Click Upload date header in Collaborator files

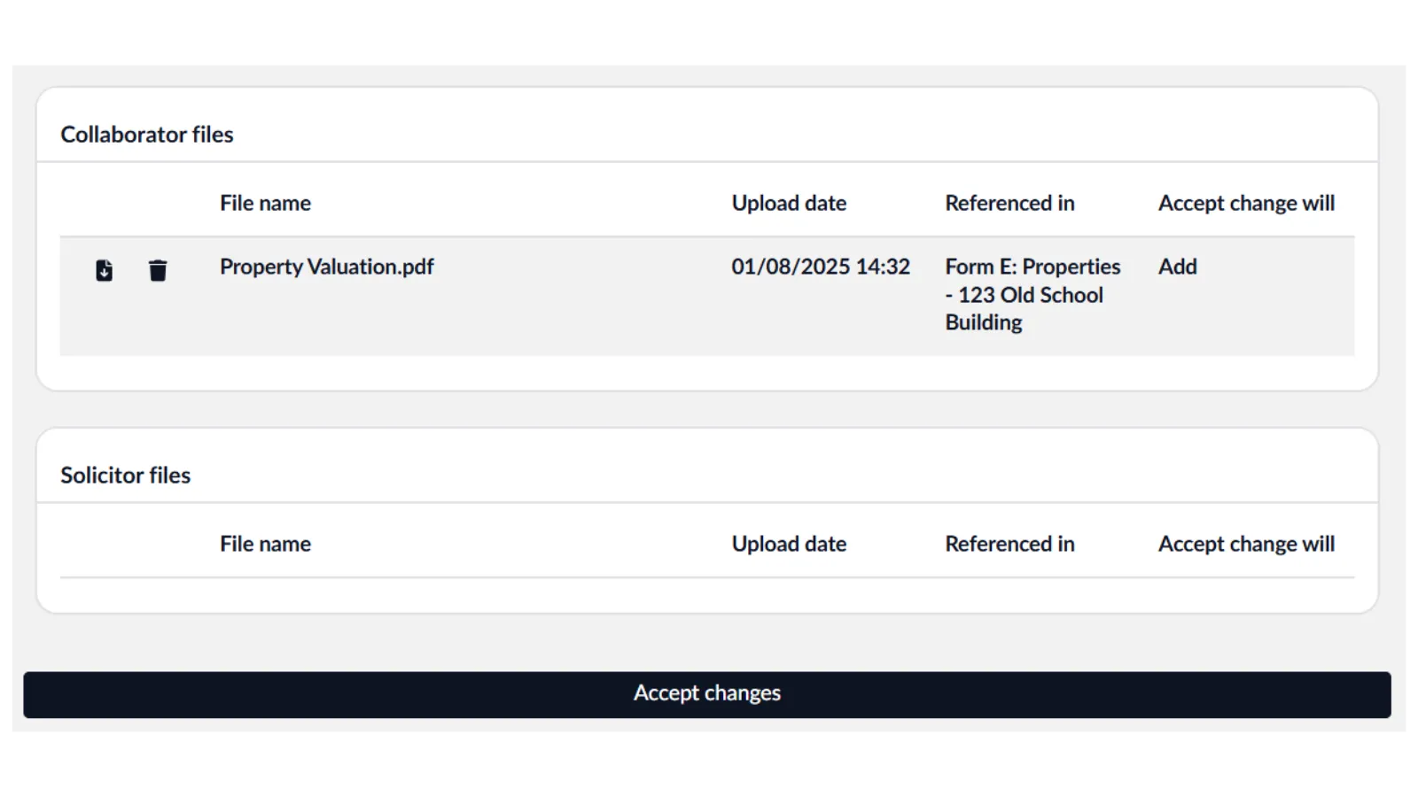[789, 203]
